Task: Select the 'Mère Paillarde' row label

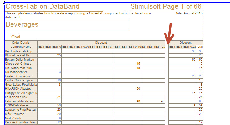Action: (x=21, y=114)
